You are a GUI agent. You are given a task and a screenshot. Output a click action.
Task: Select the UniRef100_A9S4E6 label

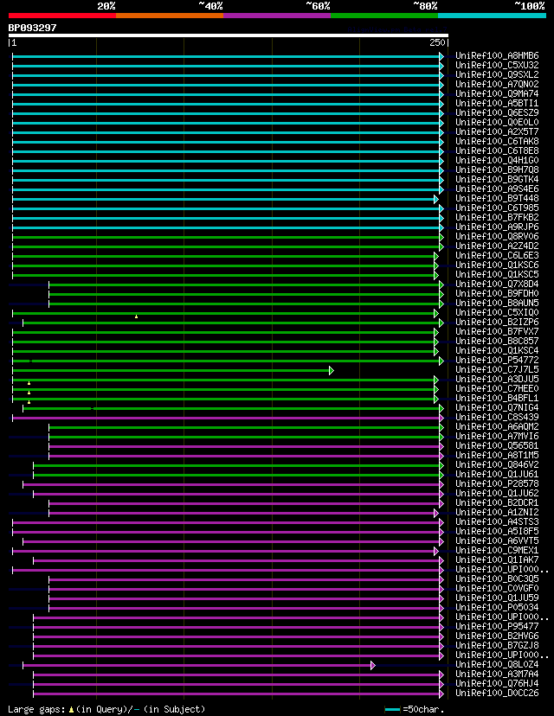(497, 189)
